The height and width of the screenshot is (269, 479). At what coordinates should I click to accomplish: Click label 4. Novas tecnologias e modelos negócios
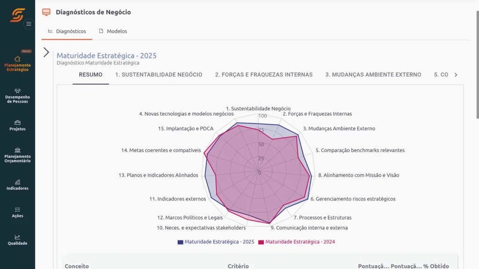(186, 114)
